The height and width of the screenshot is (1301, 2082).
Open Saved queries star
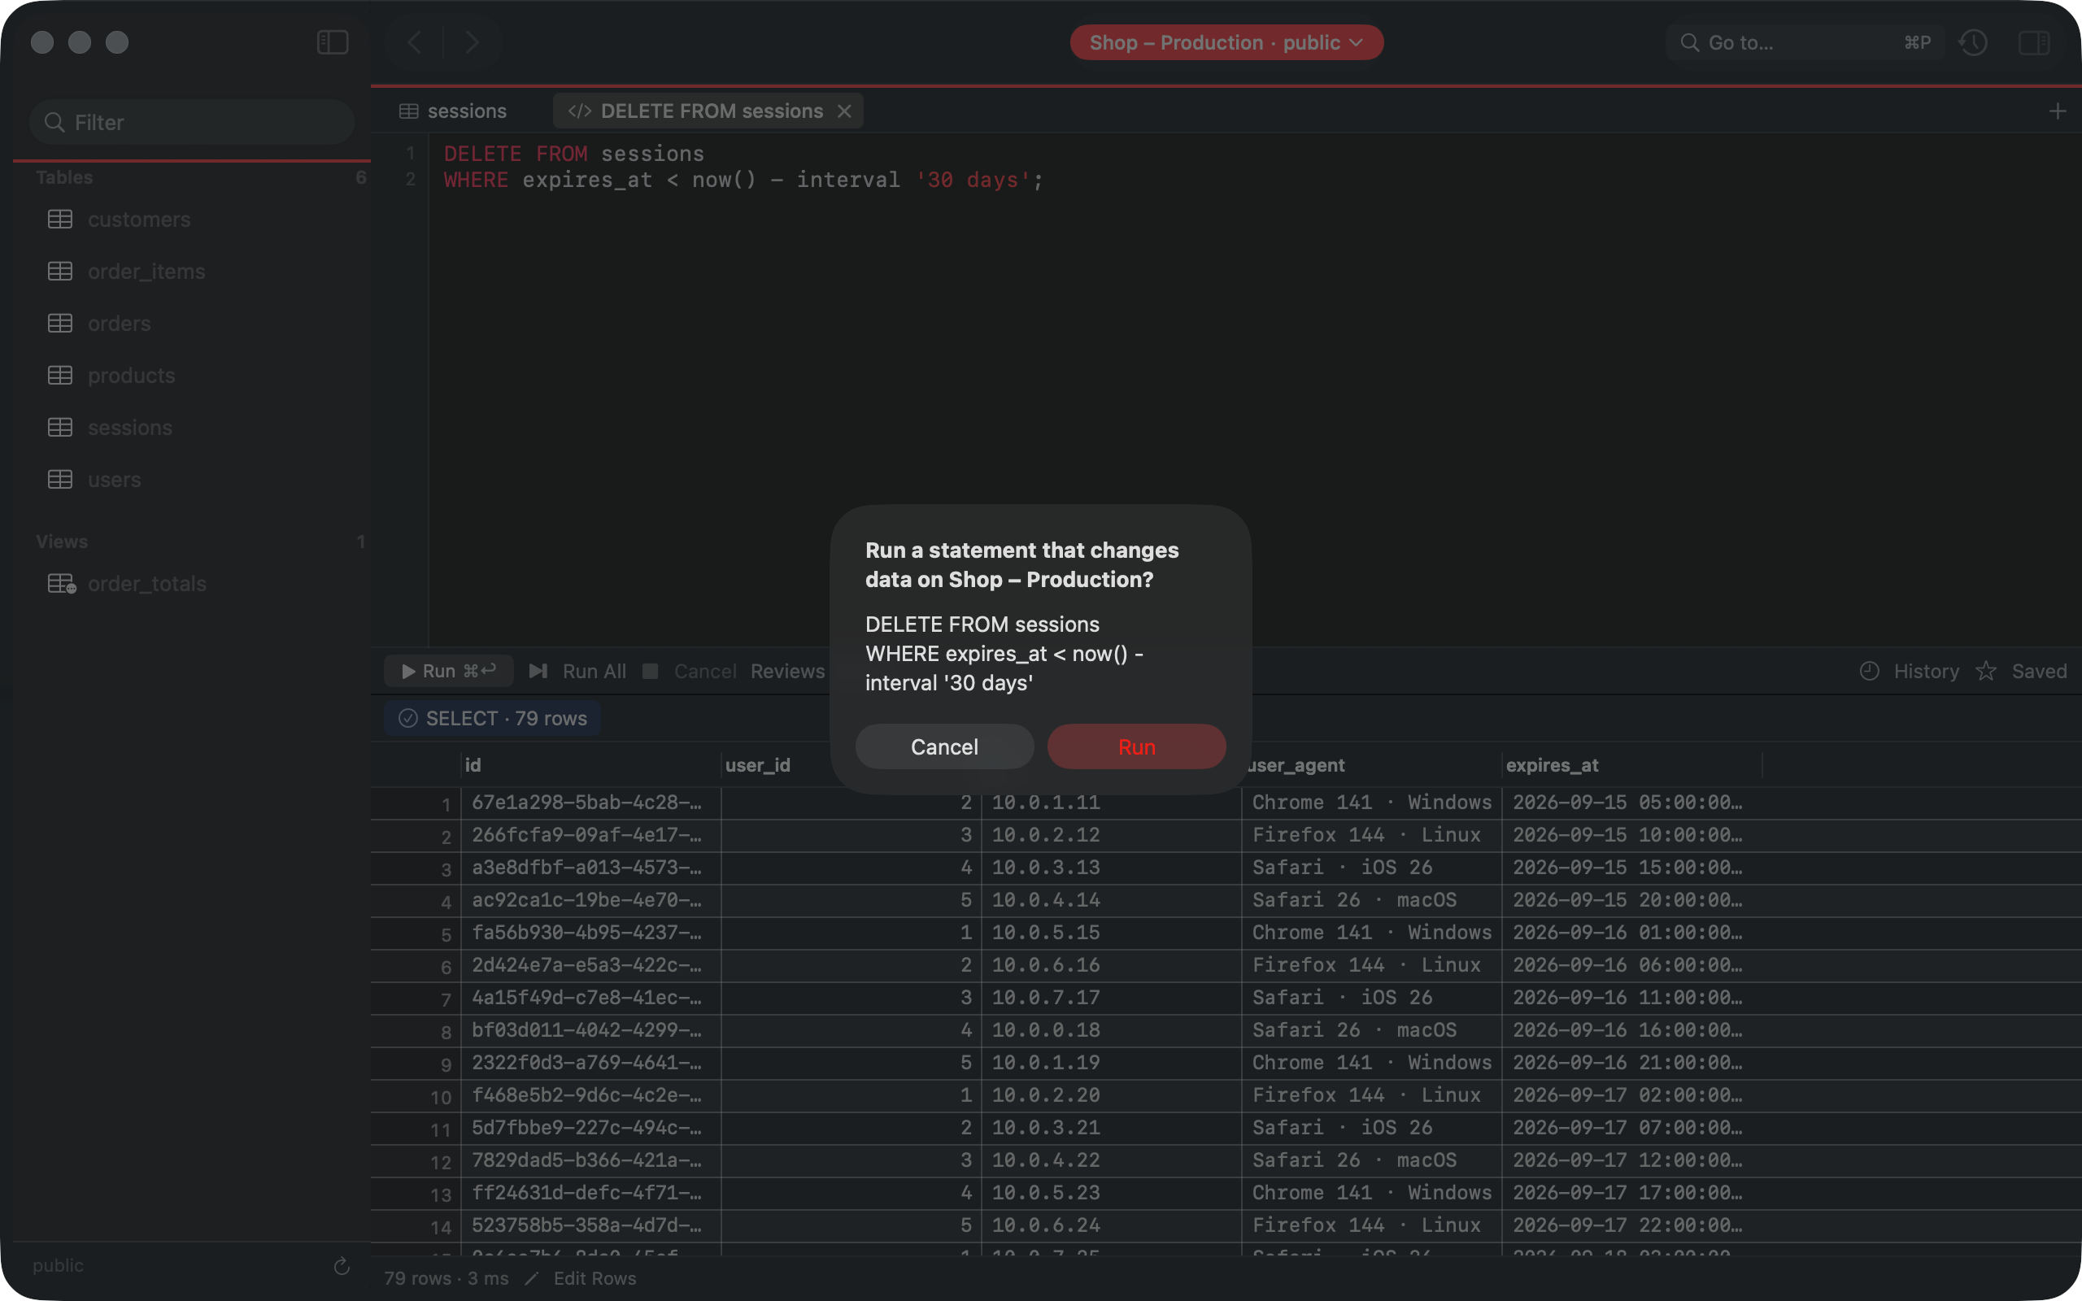pyautogui.click(x=1986, y=670)
